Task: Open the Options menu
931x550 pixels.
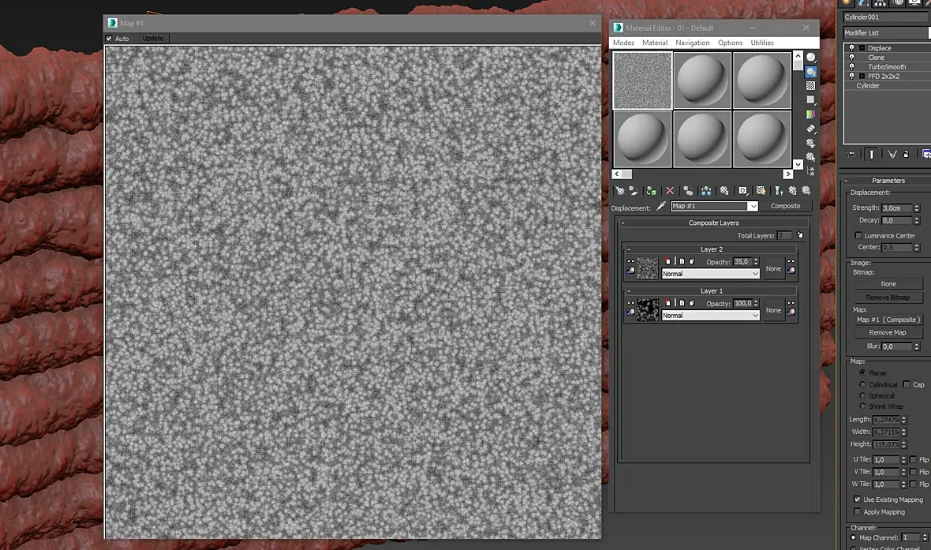Action: [x=731, y=43]
